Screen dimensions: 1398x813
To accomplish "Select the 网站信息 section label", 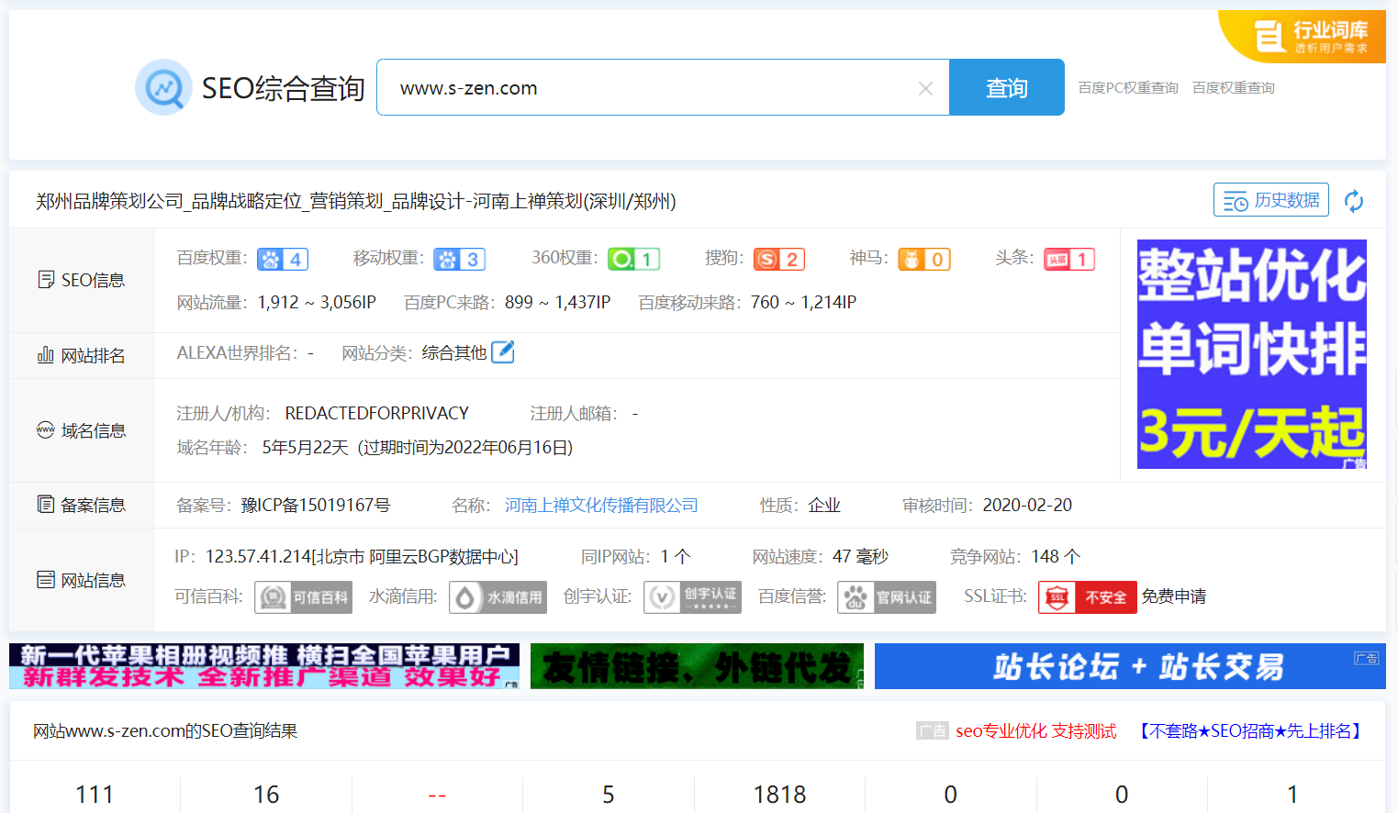I will [82, 580].
